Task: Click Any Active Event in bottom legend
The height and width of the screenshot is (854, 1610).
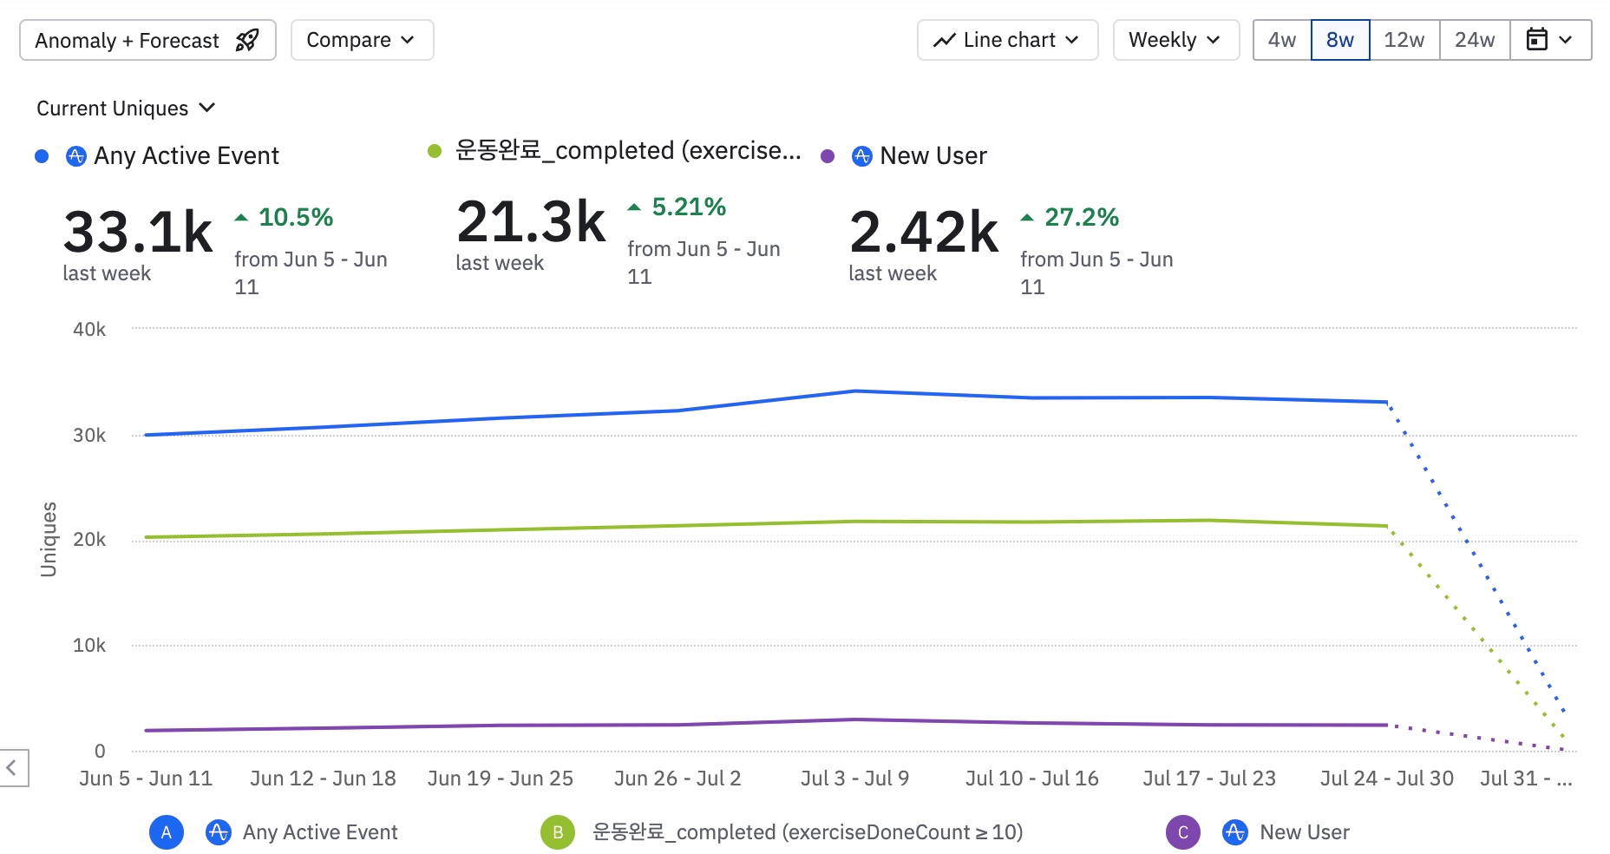Action: click(x=320, y=832)
